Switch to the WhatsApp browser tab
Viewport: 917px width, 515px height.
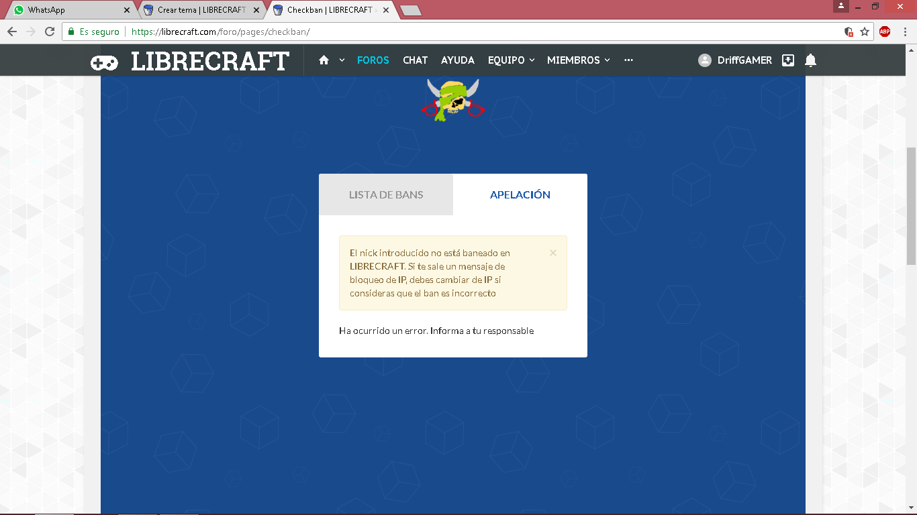pyautogui.click(x=70, y=10)
